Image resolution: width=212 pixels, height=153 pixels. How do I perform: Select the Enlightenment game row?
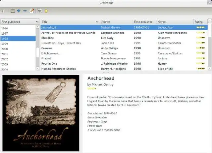(x=124, y=53)
